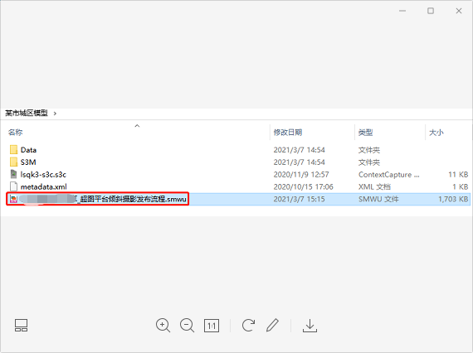This screenshot has width=473, height=353.
Task: Sort by 修改日期 column header
Action: coord(288,133)
